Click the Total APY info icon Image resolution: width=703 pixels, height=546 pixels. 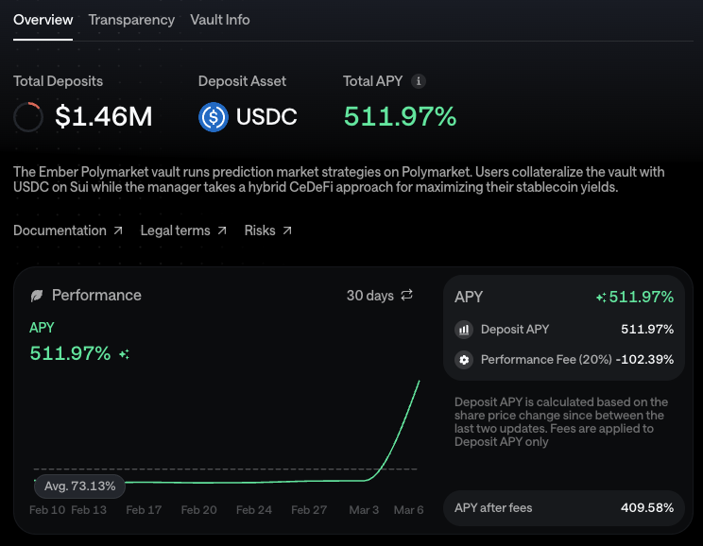click(419, 81)
